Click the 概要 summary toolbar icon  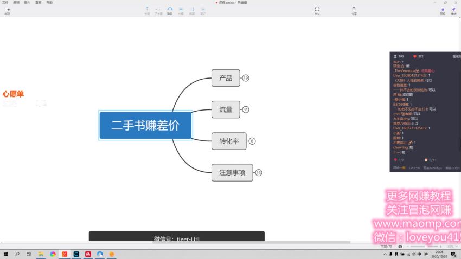192,11
